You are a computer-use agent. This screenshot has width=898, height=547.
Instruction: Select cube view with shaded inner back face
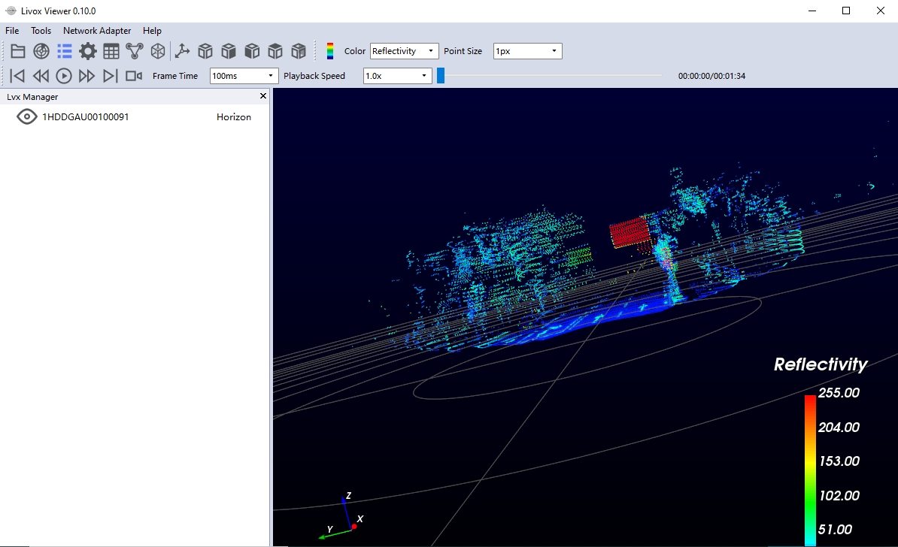[299, 51]
